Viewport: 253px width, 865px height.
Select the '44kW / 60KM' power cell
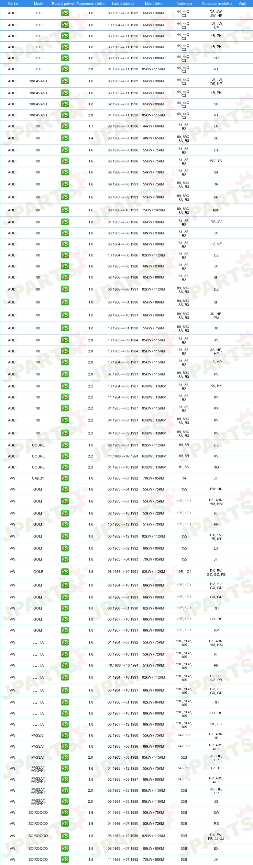coord(153,126)
